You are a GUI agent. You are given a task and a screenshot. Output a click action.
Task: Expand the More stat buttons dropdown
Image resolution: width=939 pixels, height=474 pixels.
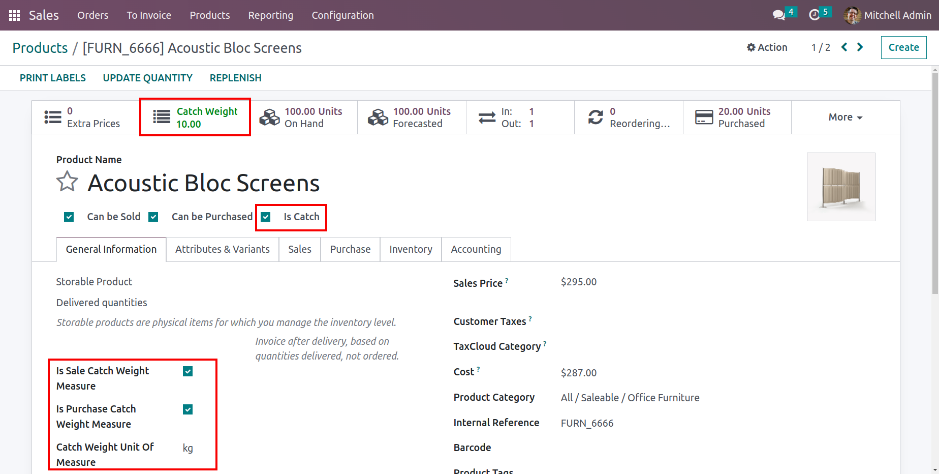[x=846, y=117]
